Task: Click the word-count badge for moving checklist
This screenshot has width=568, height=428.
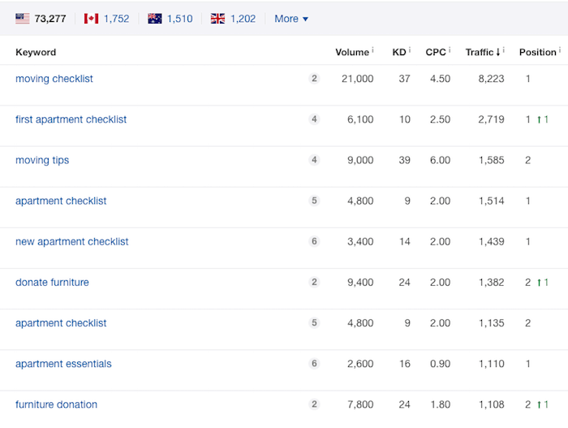Action: tap(314, 78)
